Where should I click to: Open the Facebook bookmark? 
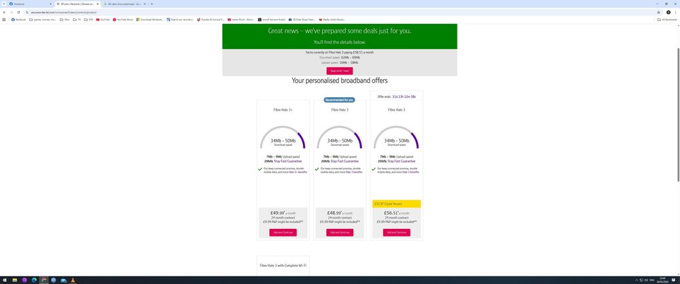18,20
